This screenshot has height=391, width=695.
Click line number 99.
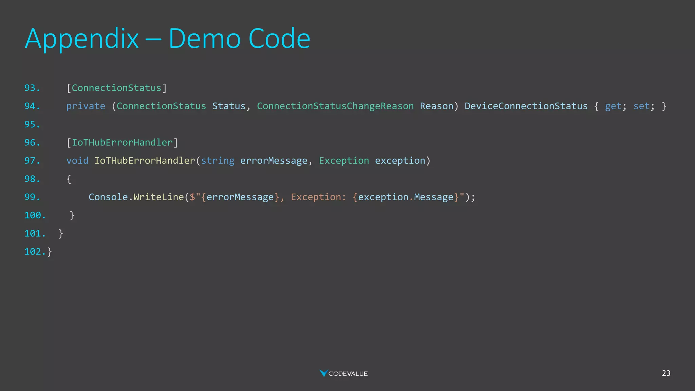[x=32, y=197]
